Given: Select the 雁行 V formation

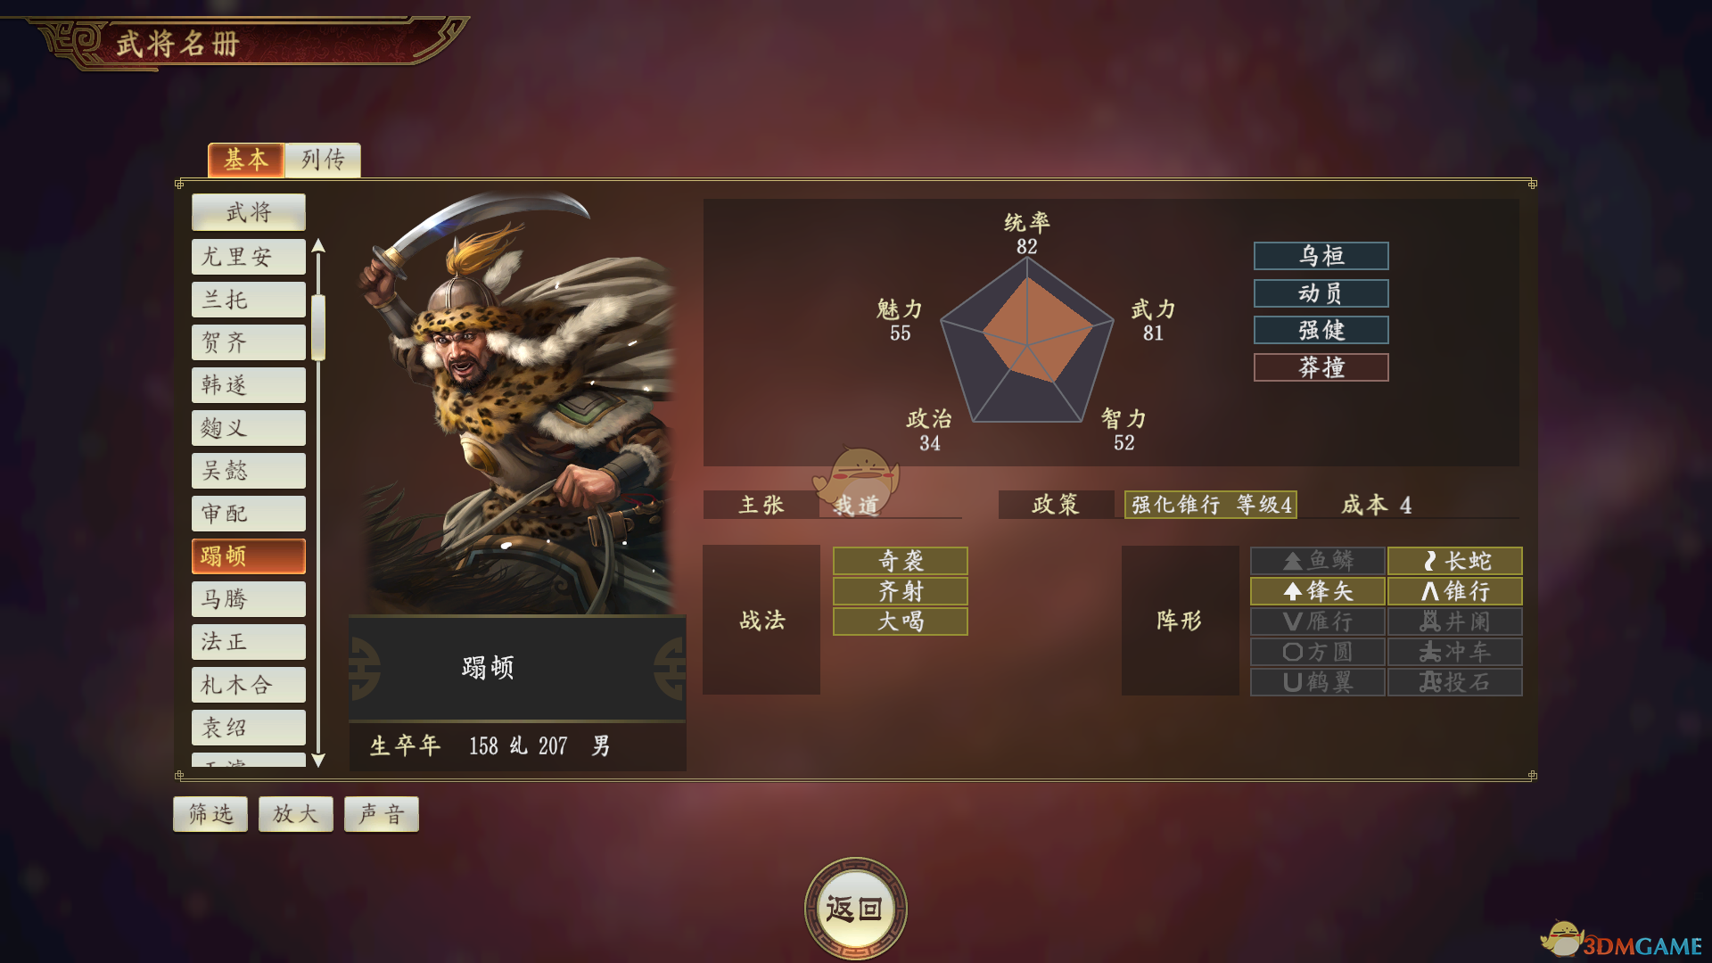Looking at the screenshot, I should coord(1318,621).
